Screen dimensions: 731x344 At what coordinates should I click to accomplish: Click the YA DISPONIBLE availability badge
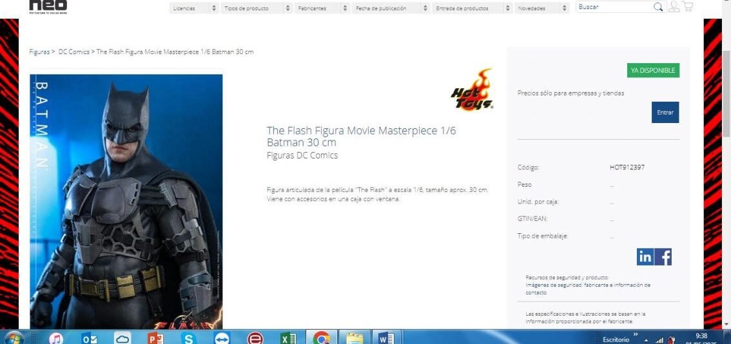point(653,70)
